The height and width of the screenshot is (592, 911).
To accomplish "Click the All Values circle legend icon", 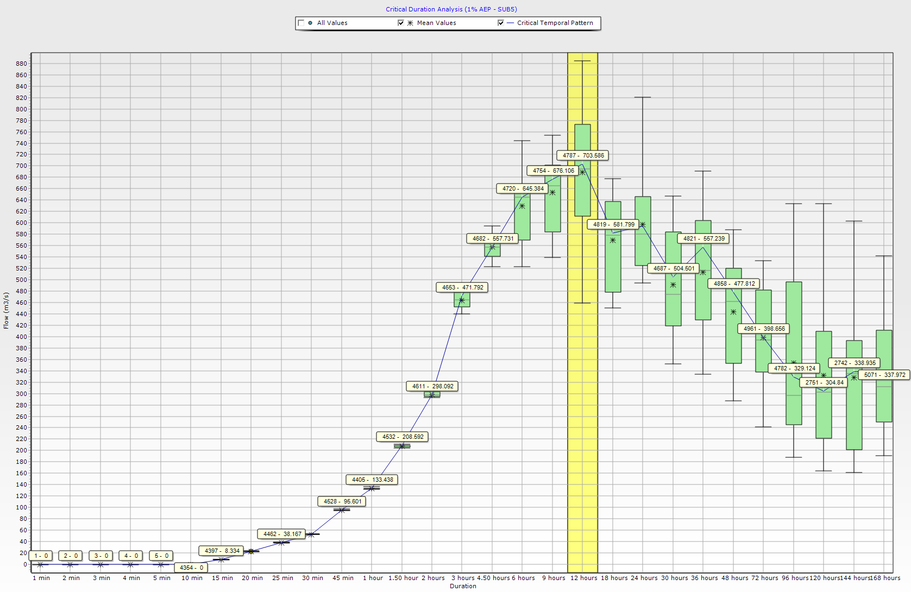I will click(310, 23).
